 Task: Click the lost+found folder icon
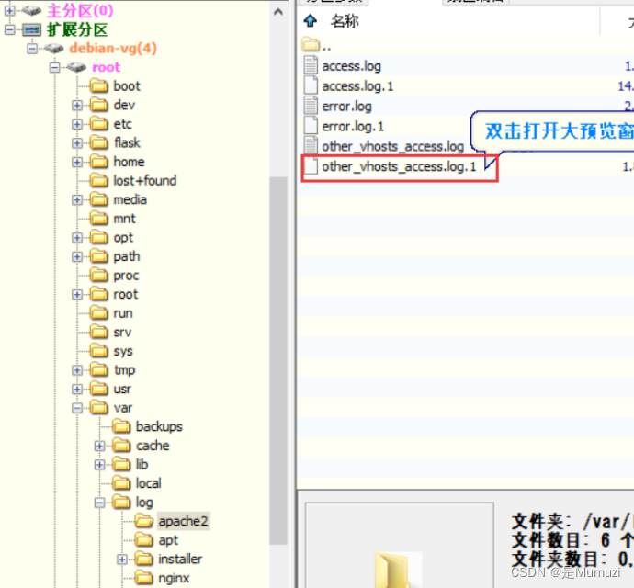[x=99, y=180]
